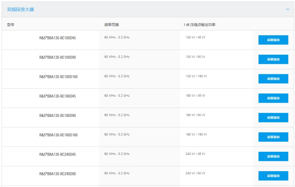
Task: Open R&S BBA130-BC100D160 model entry
Action: click(x=58, y=77)
